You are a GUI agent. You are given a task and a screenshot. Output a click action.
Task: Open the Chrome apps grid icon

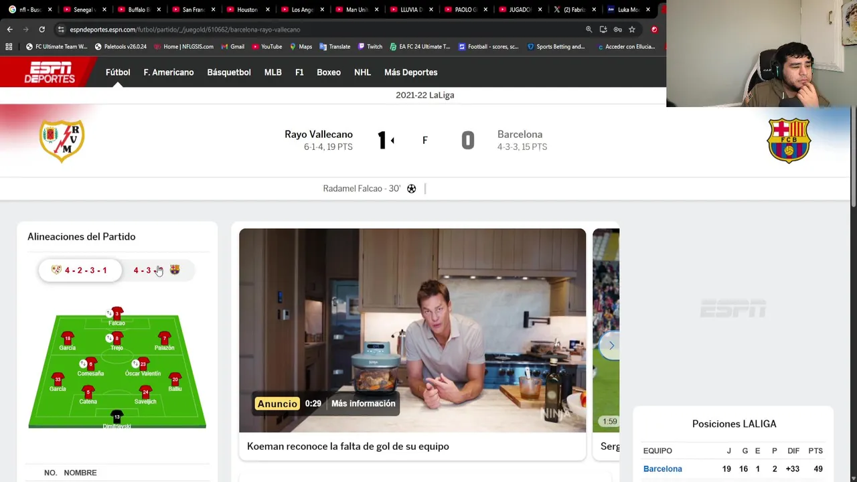tap(9, 47)
